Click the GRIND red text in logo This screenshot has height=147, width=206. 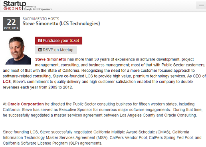[12, 8]
